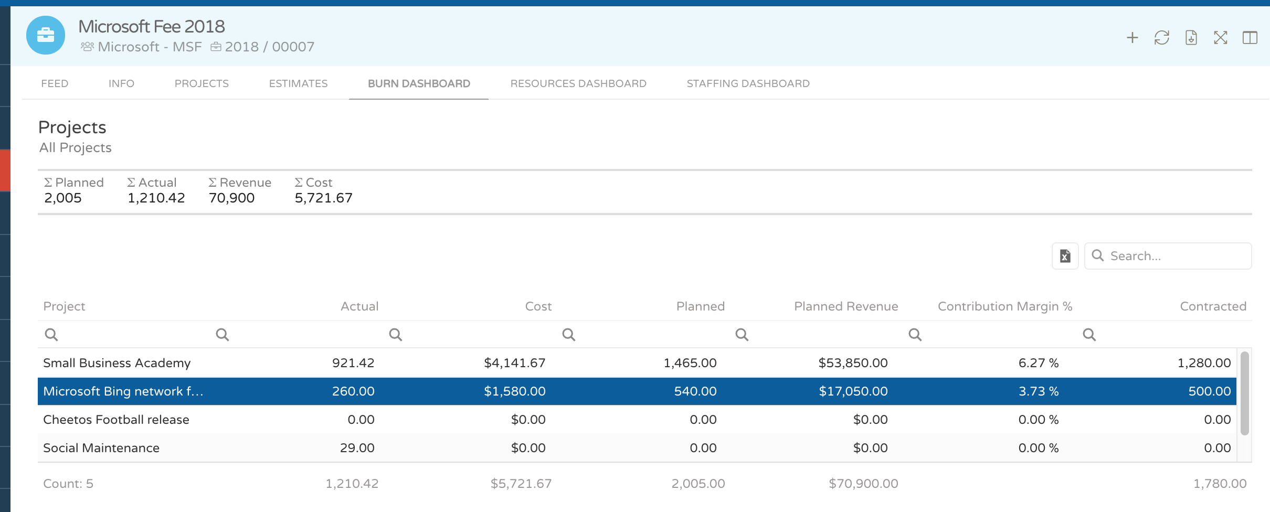Click the 6.27 % contribution margin cell
The height and width of the screenshot is (512, 1270).
1039,363
